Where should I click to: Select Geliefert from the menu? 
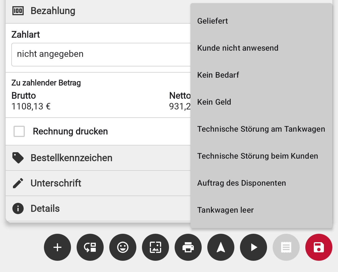pos(213,21)
